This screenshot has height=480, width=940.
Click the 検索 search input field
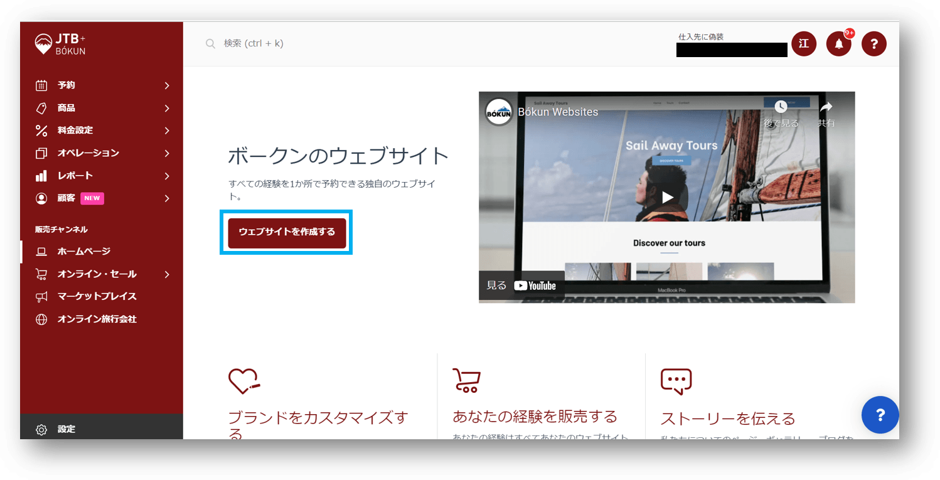tap(377, 44)
